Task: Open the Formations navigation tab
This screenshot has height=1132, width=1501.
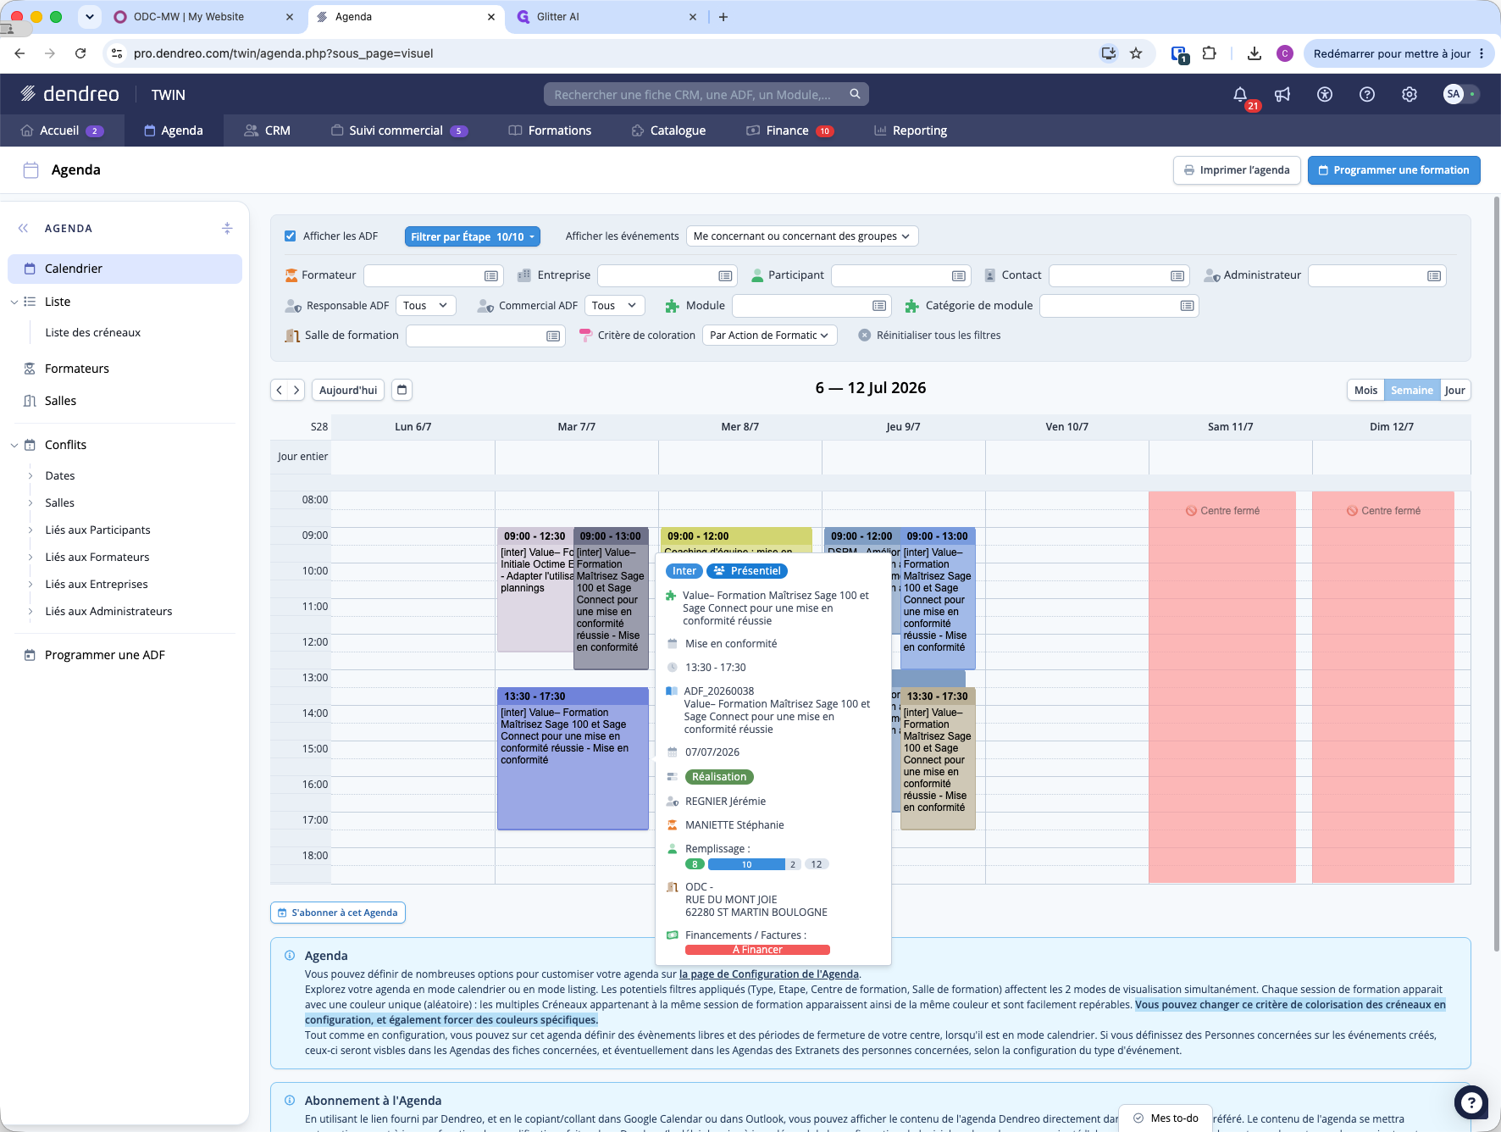Action: (x=550, y=130)
